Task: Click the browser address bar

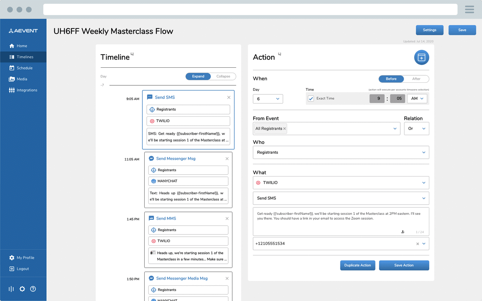Action: pyautogui.click(x=250, y=9)
